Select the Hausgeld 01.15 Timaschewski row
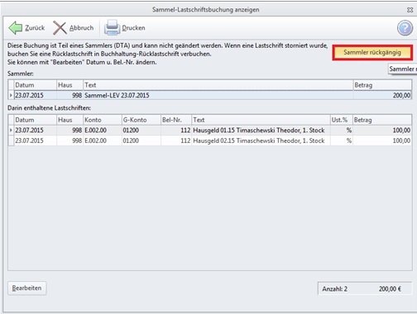Screen dimensions: 417x314 209,130
